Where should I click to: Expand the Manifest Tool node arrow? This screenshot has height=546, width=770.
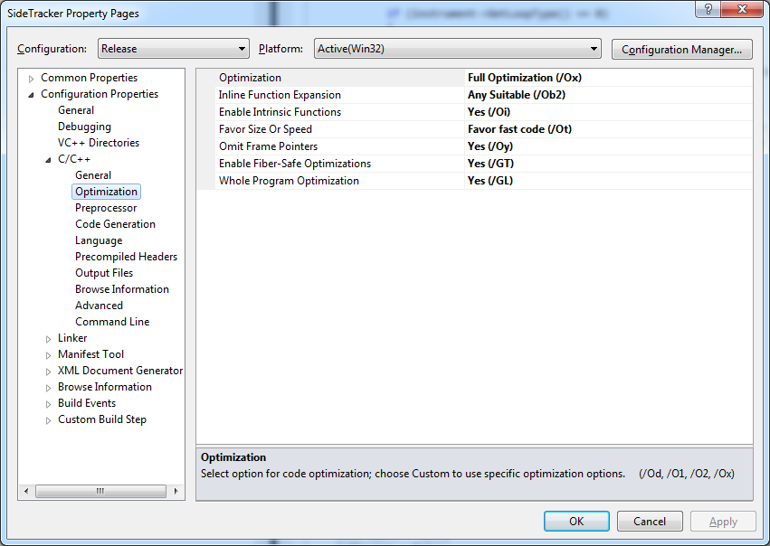pyautogui.click(x=48, y=355)
